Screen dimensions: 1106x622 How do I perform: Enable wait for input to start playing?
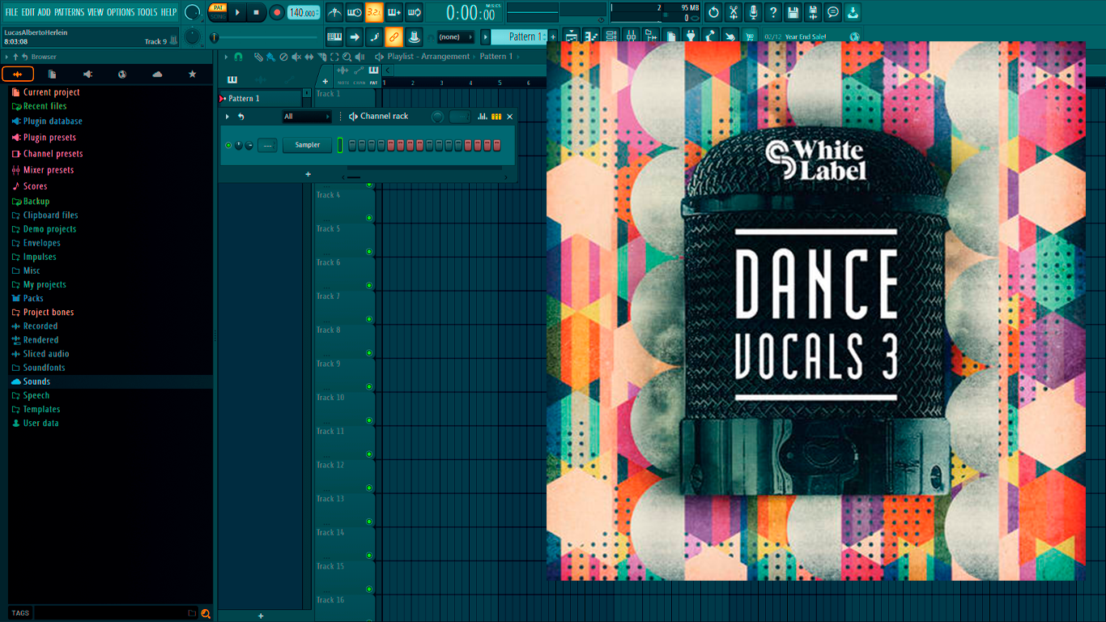(x=355, y=12)
